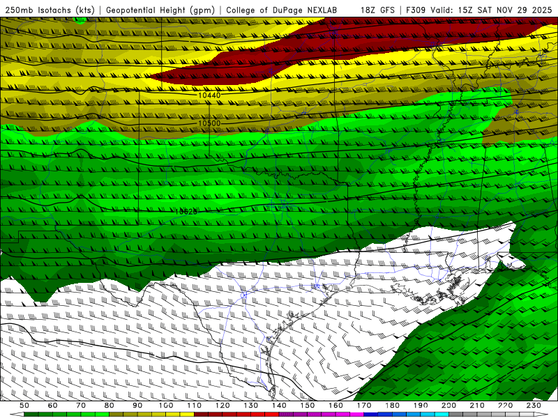Click the 10440 height contour label
This screenshot has height=418, width=558.
(x=209, y=95)
